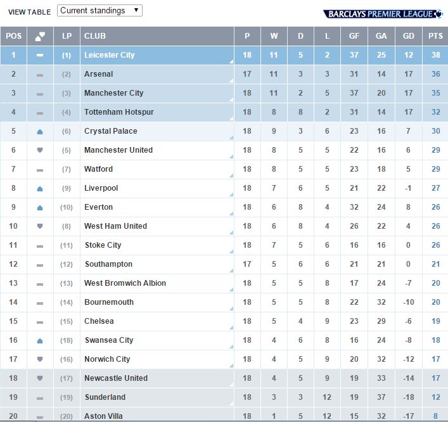The height and width of the screenshot is (422, 448).
Task: Open the Tottenham Hotspur club link
Action: pyautogui.click(x=119, y=112)
